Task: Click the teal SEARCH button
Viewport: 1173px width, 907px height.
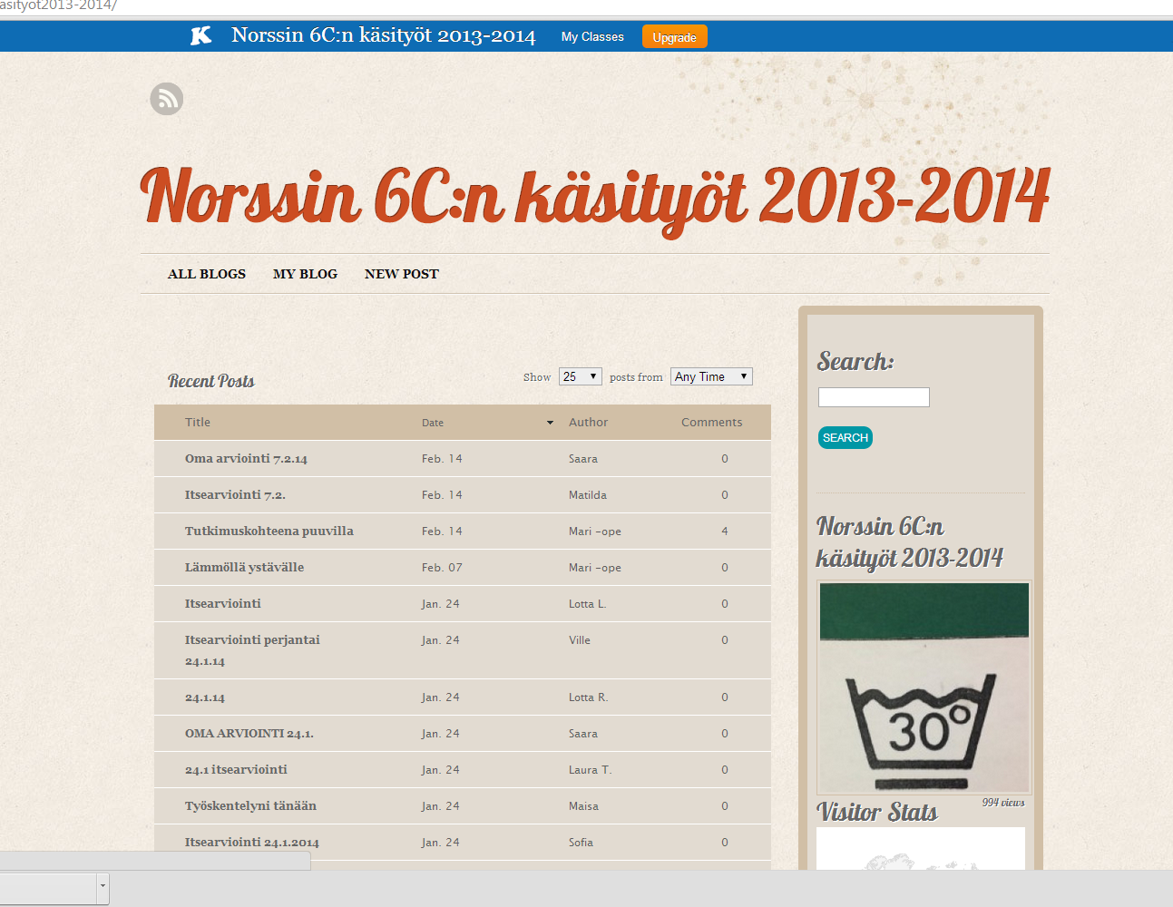Action: tap(845, 437)
